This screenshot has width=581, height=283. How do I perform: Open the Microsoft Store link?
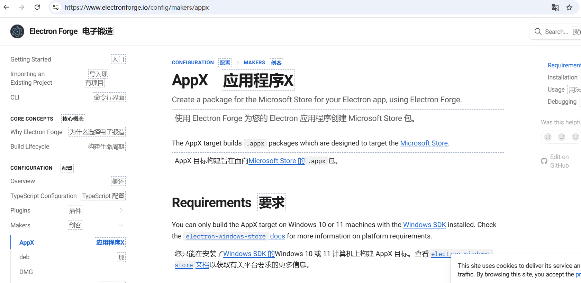[424, 143]
